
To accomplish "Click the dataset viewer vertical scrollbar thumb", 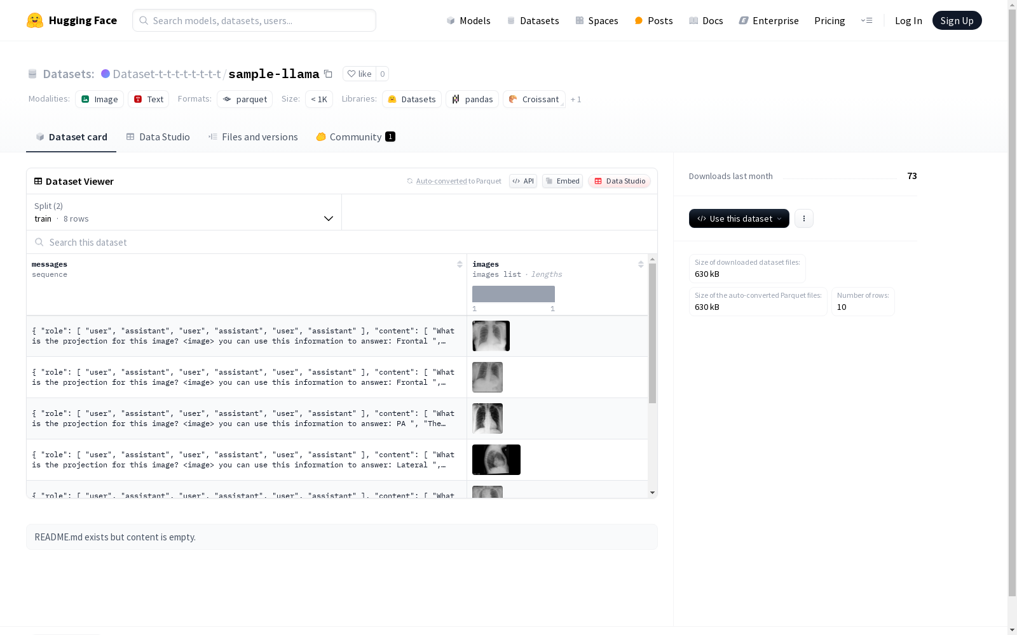I will (x=652, y=333).
